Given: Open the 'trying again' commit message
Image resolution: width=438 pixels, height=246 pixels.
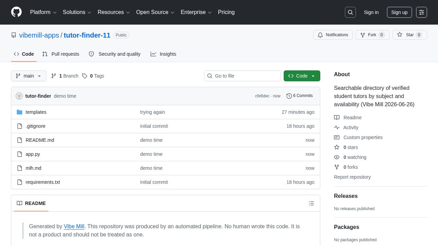Looking at the screenshot, I should tap(153, 112).
